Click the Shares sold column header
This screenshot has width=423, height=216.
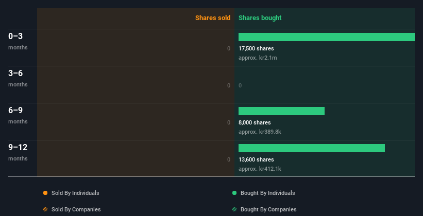213,18
